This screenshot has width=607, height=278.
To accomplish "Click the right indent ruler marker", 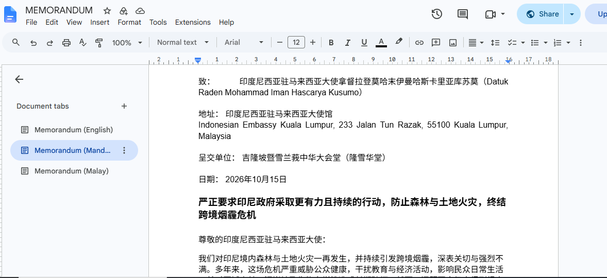I will 509,61.
